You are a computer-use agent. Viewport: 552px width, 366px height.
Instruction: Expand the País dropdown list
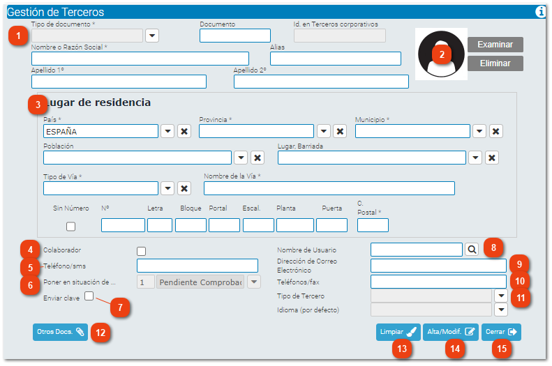tap(167, 132)
